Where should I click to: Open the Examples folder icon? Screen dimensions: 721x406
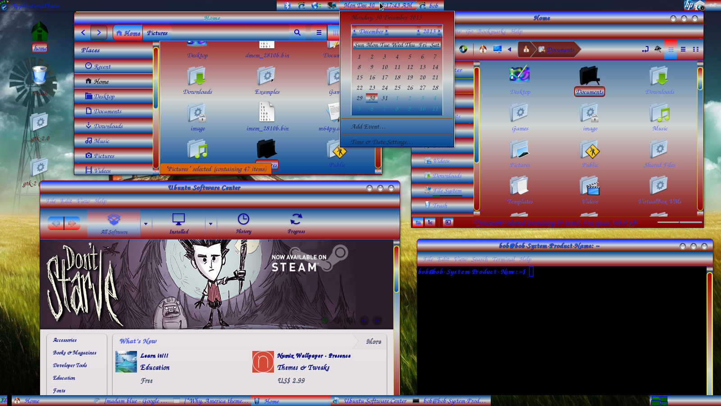(267, 80)
